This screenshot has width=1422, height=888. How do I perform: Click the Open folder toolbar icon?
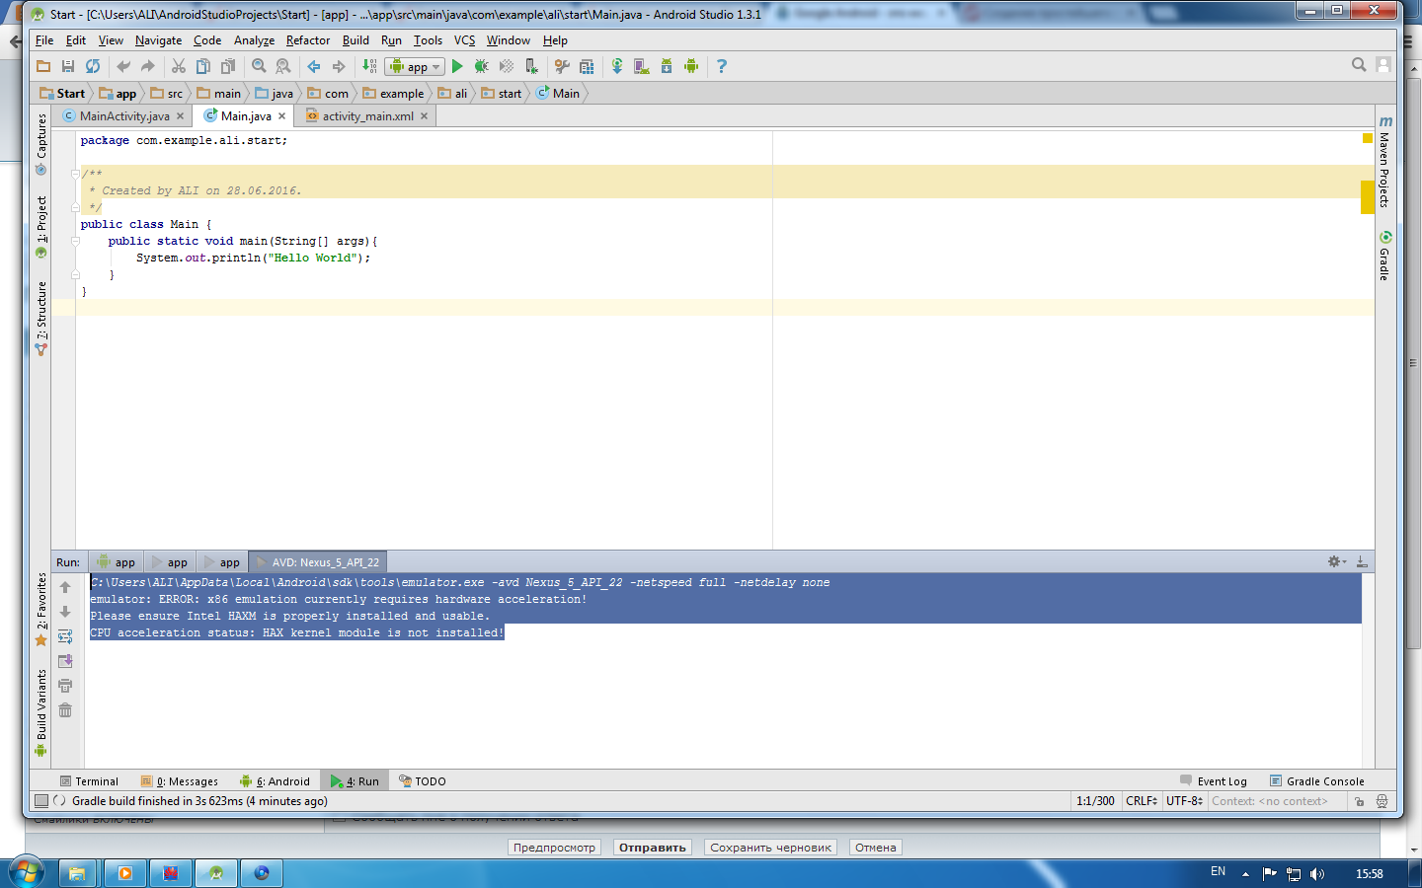tap(43, 66)
